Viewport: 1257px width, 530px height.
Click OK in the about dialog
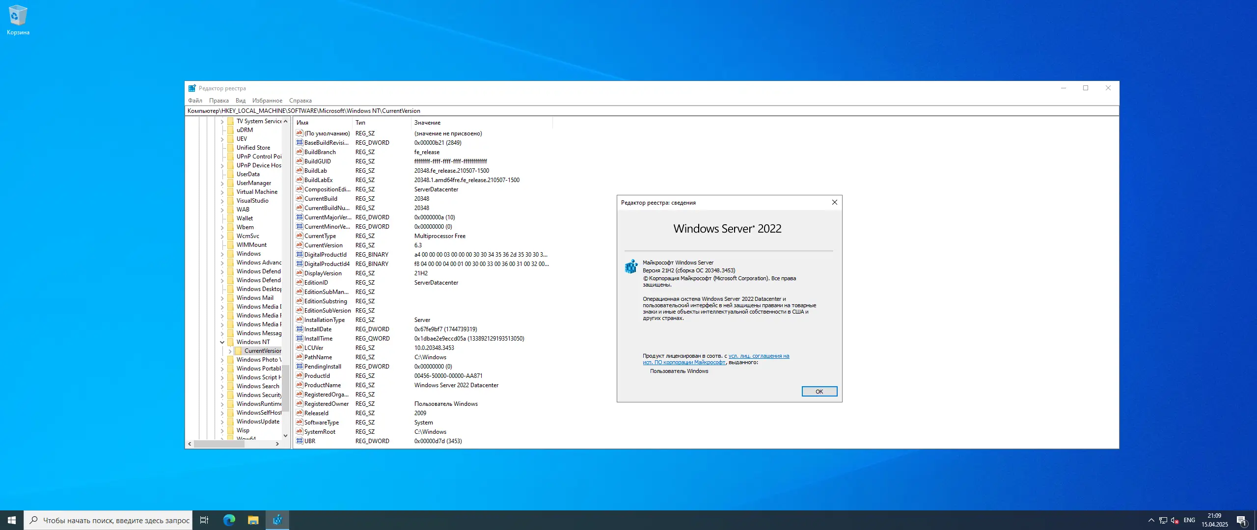point(819,392)
